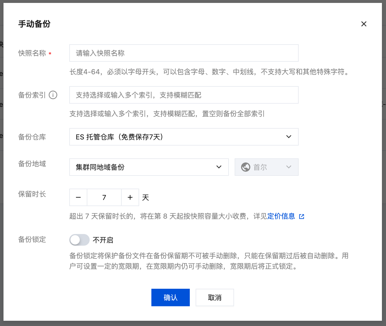Click the globe icon in the region selector
386x326 pixels.
coord(245,167)
